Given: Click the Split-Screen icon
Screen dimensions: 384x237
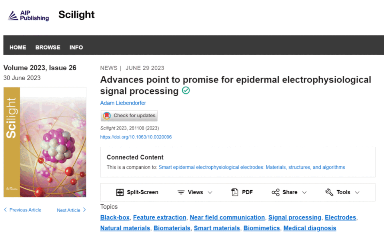Looking at the screenshot, I should click(120, 192).
